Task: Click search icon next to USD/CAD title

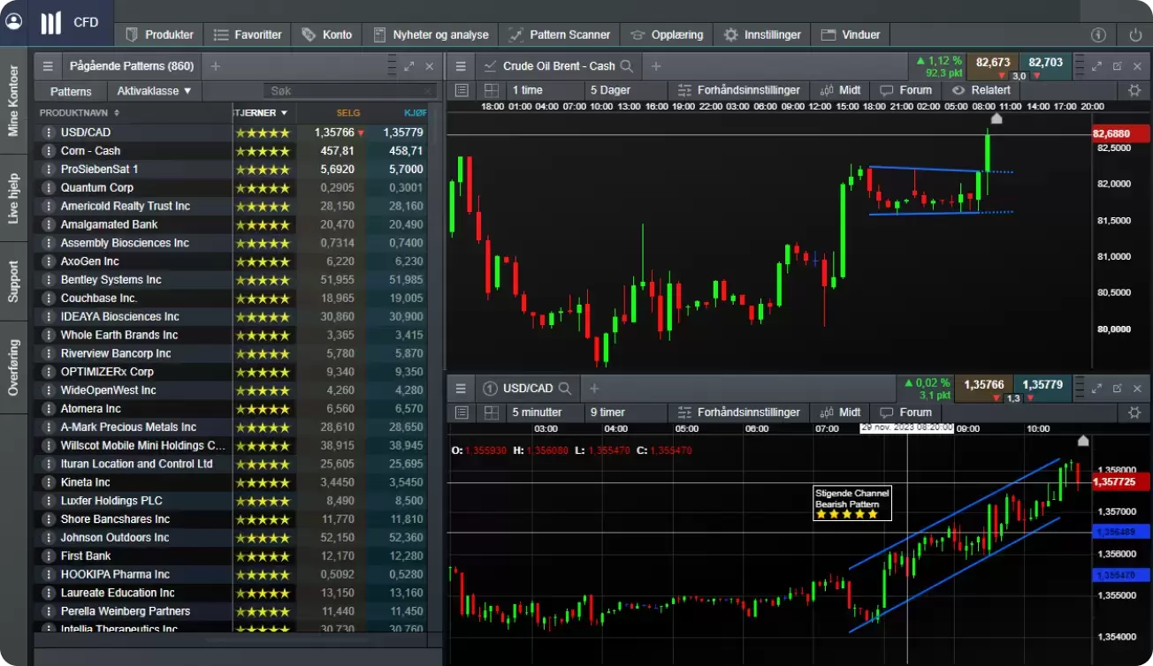Action: pos(564,388)
